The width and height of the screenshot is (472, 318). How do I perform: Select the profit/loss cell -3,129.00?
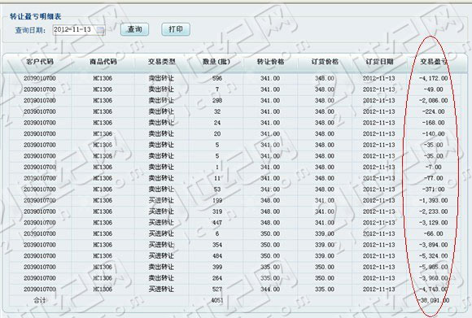pyautogui.click(x=434, y=223)
